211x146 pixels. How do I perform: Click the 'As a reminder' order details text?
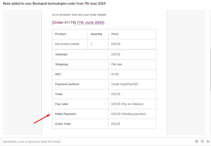pos(79,15)
